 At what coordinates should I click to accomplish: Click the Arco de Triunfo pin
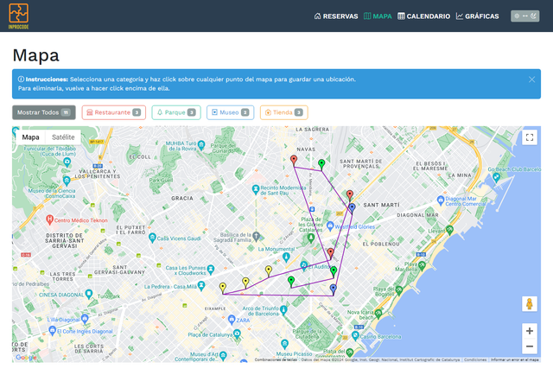pos(283,310)
